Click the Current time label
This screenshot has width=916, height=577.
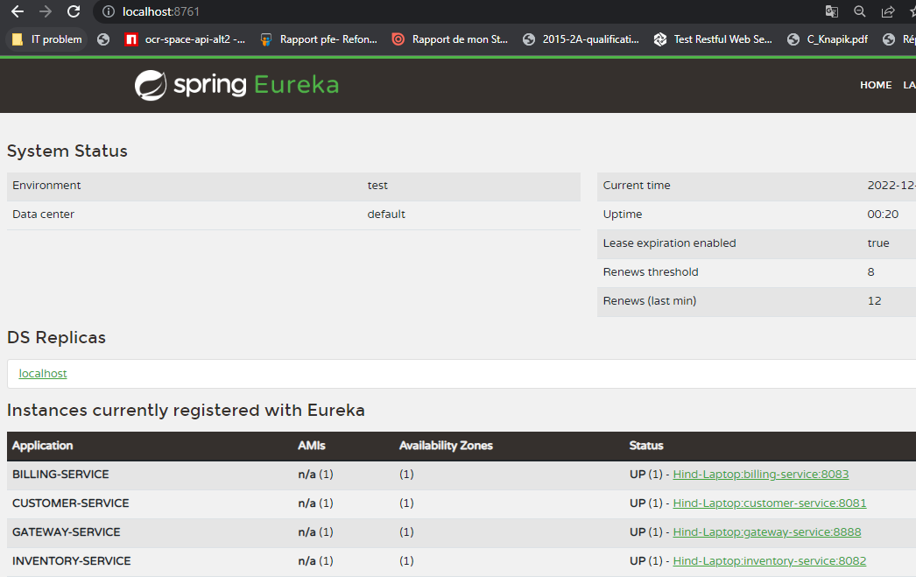pos(637,186)
